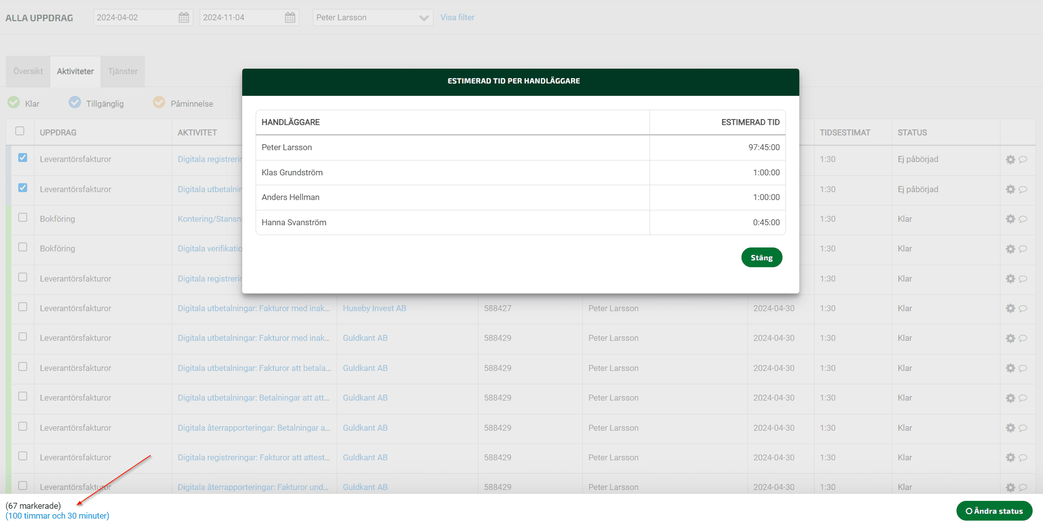Screen dimensions: 1043x529
Task: Uncheck the Digitala utbetalningar Ej påbörjad row checkbox
Action: click(x=23, y=188)
